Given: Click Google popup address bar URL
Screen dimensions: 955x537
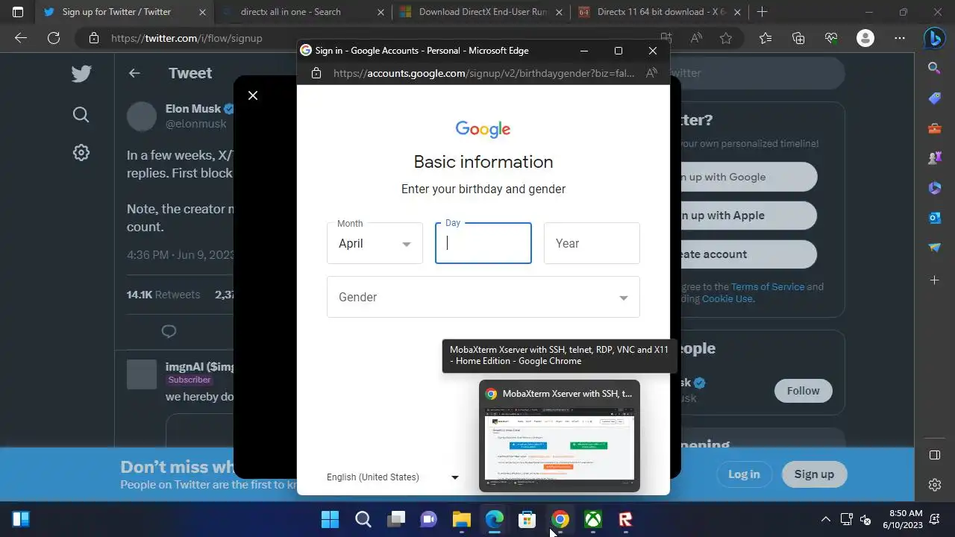Looking at the screenshot, I should pyautogui.click(x=484, y=73).
